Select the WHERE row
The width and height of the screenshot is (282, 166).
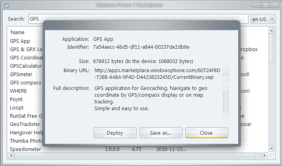tap(18, 91)
